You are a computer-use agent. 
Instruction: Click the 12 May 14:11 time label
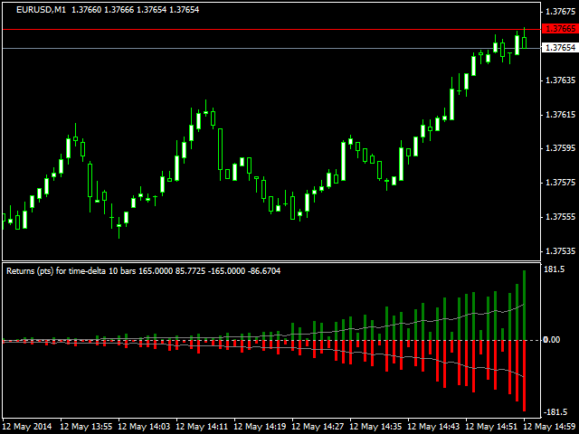point(202,427)
